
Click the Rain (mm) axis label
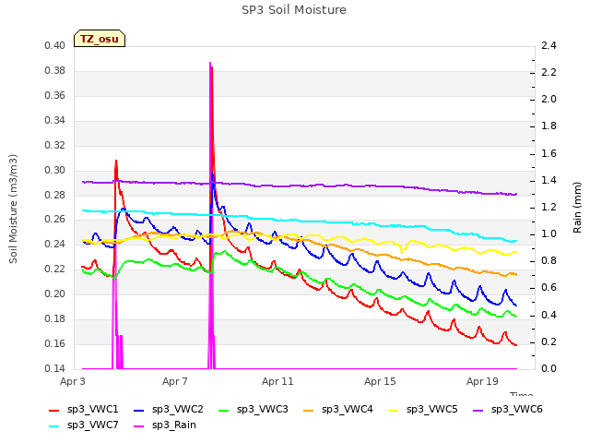click(577, 208)
